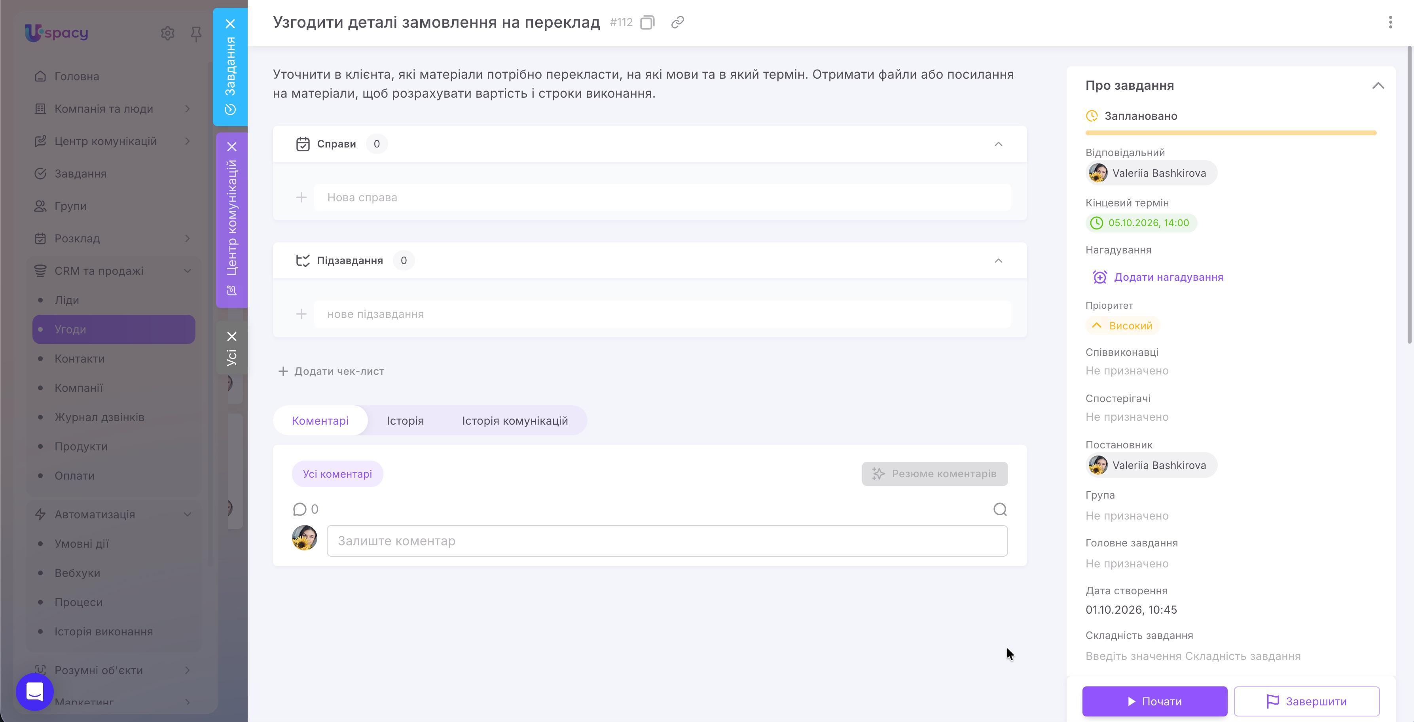Click Додати нагадування link
1414x722 pixels.
tap(1168, 277)
